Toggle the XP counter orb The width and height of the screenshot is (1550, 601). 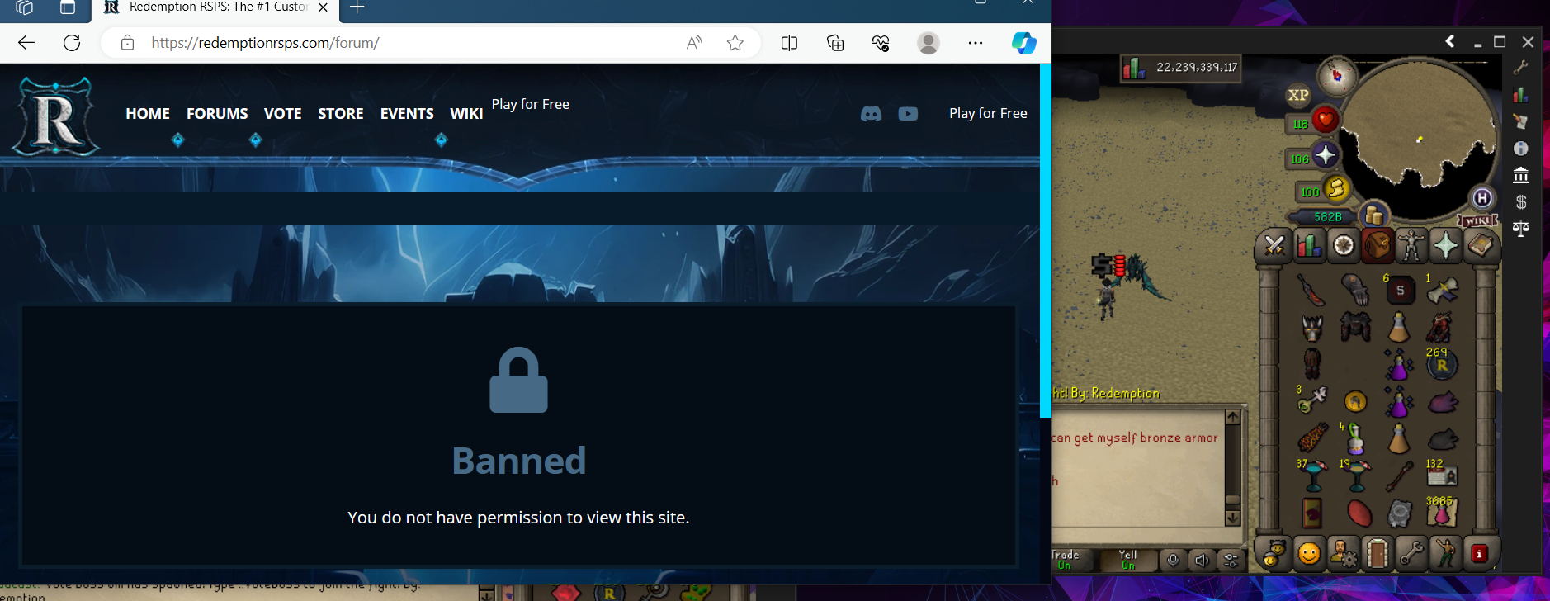click(1298, 95)
